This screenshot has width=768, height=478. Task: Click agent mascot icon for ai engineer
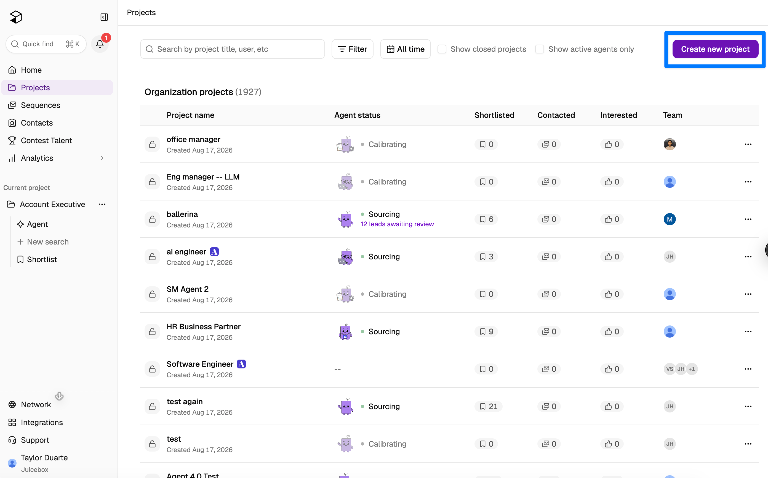345,257
